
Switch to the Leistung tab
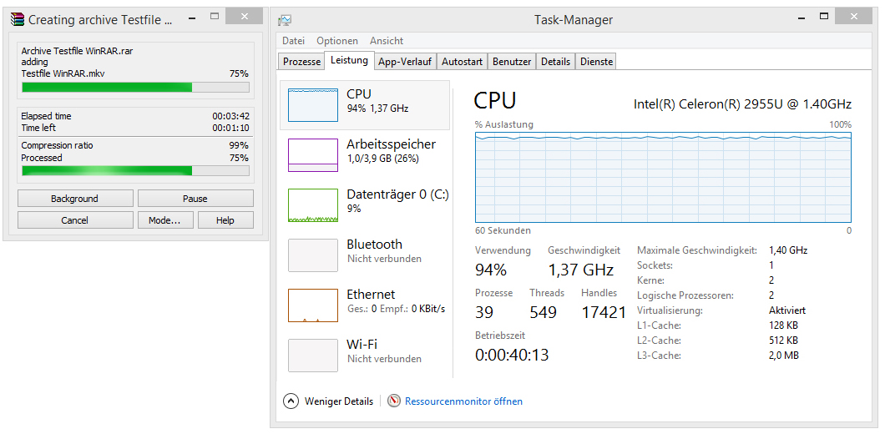tap(349, 60)
